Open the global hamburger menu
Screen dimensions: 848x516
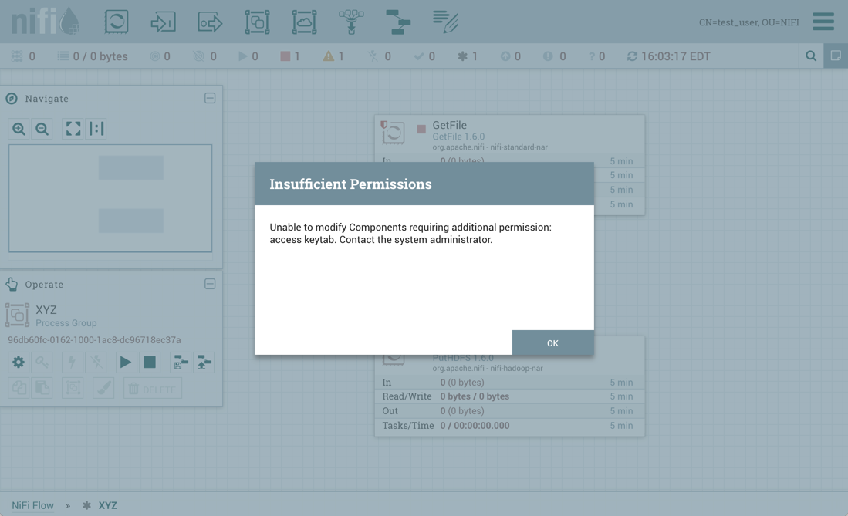823,22
